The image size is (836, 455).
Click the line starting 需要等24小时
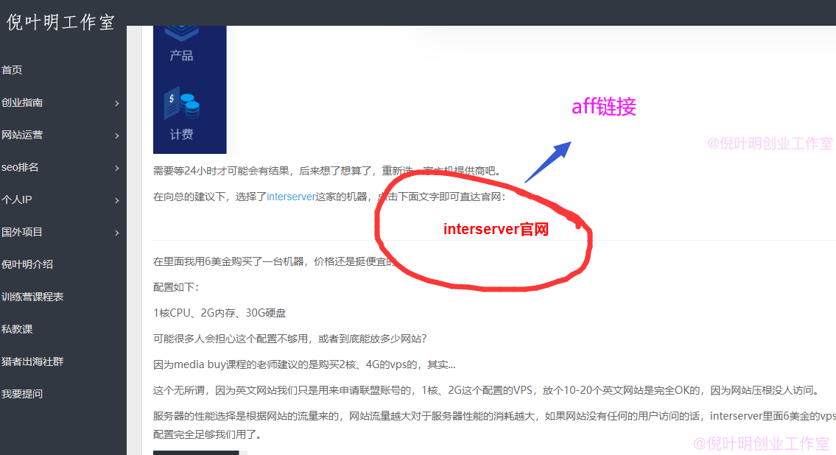(x=327, y=171)
